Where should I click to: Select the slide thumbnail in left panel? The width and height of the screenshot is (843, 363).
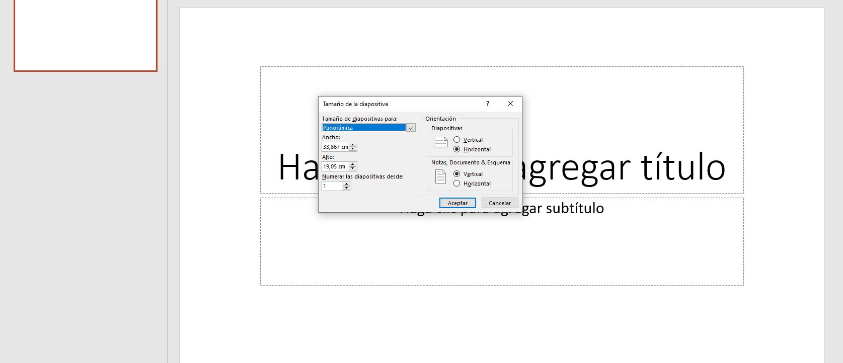[86, 35]
